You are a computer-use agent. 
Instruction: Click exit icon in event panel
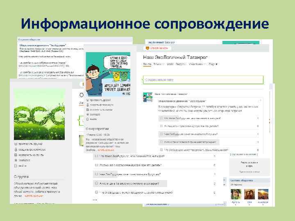[88, 119]
